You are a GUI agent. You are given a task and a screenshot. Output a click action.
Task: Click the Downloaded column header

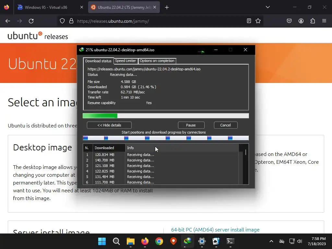point(109,148)
